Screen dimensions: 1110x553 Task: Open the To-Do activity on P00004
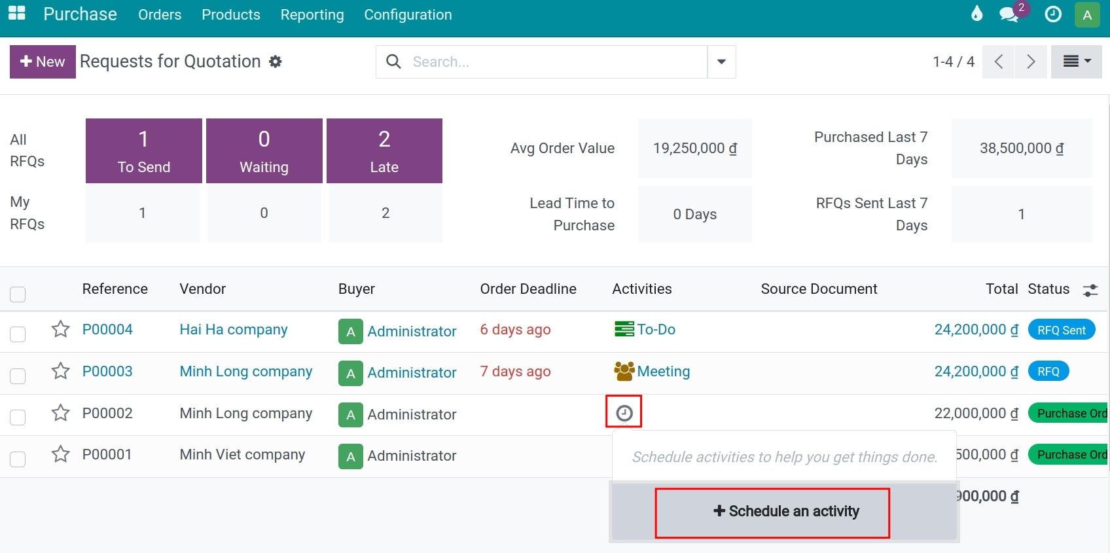tap(645, 329)
